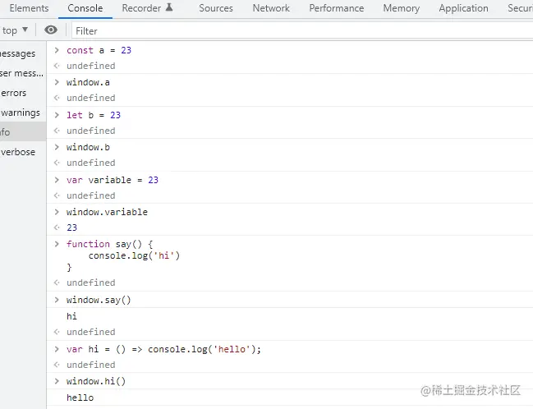
Task: Open the Memory tab
Action: (x=401, y=8)
